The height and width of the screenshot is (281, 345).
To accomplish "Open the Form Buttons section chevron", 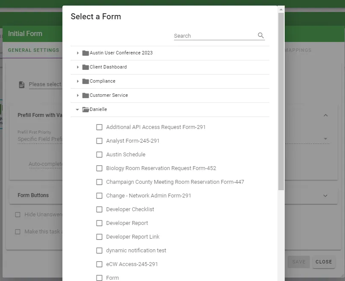I will (x=326, y=195).
